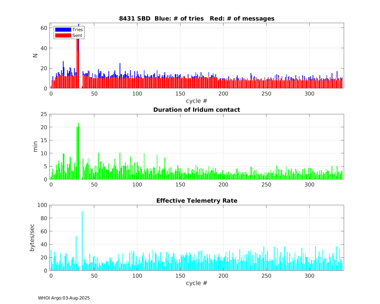Click the tallest green bar above 20 min
The width and height of the screenshot is (380, 304).
pos(79,152)
